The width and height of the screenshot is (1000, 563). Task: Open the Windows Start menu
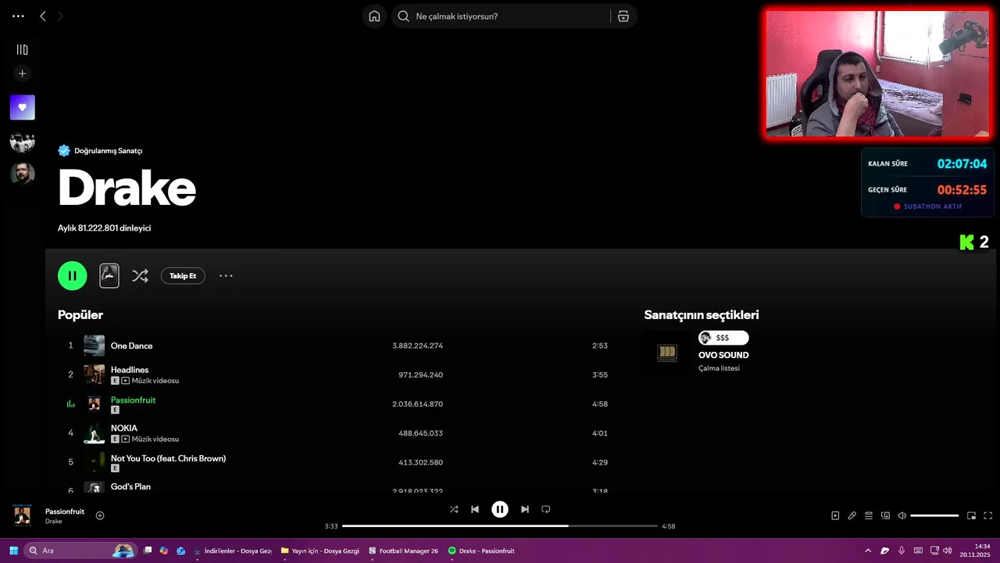(13, 550)
